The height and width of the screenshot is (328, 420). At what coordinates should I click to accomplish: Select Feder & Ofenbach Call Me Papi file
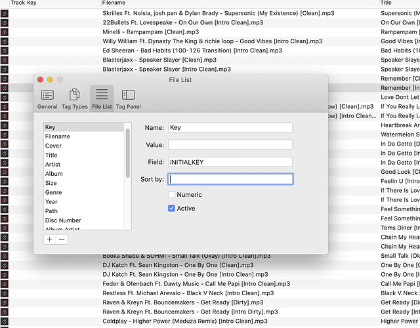click(x=196, y=284)
